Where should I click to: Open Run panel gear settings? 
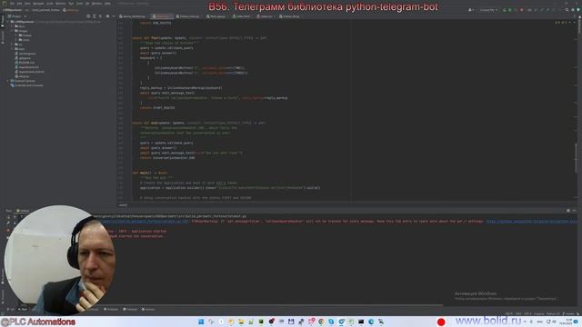coord(568,210)
